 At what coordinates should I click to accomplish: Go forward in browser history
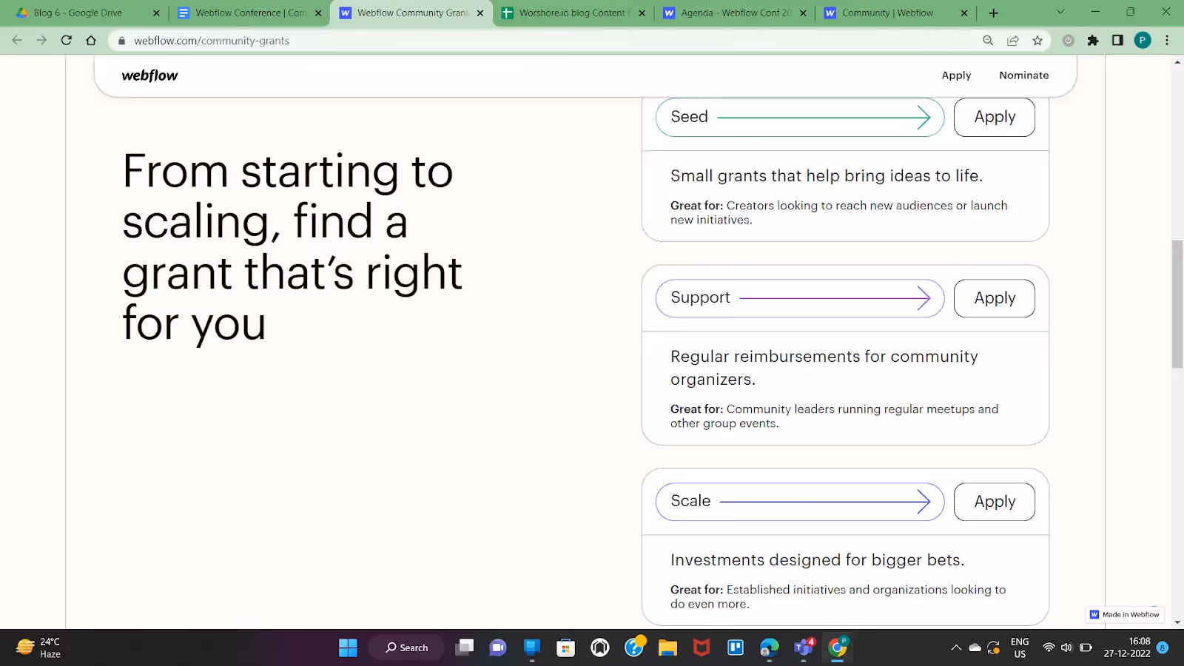(x=41, y=41)
